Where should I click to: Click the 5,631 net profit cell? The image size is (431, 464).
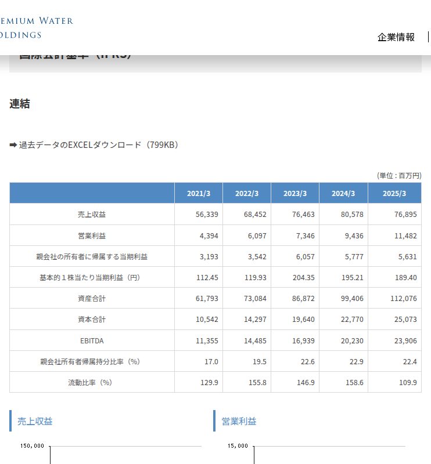tap(394, 256)
